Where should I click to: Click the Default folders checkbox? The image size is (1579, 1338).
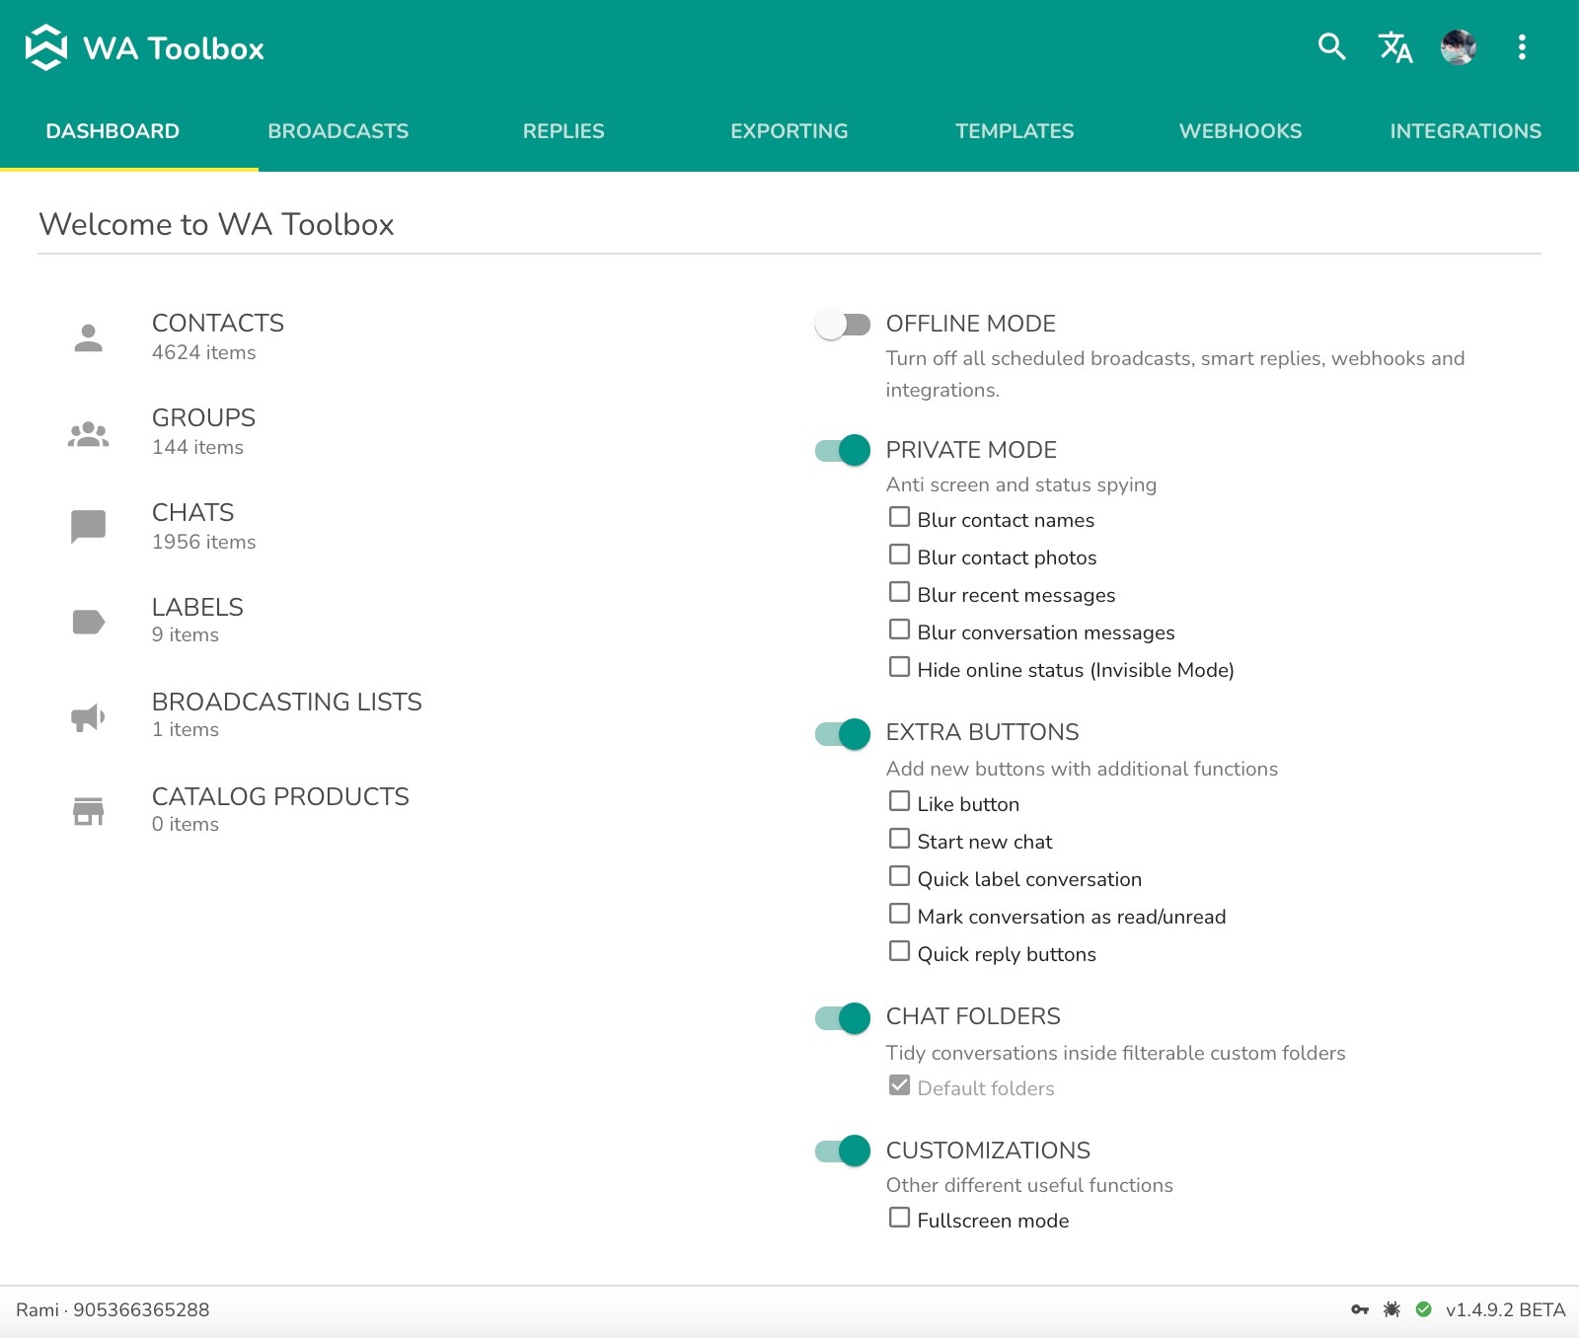(899, 1085)
